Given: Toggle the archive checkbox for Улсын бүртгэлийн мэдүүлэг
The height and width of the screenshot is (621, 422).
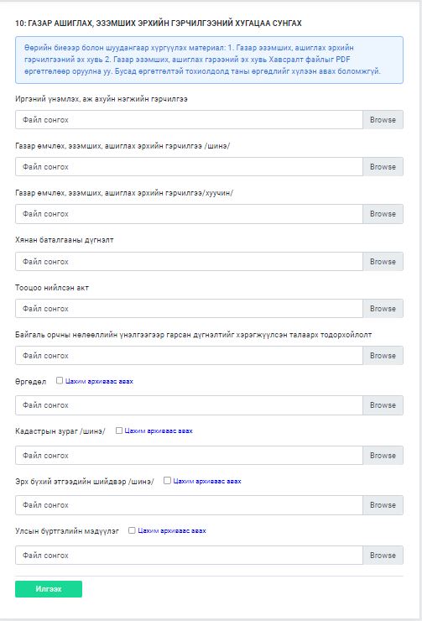Looking at the screenshot, I should (132, 530).
